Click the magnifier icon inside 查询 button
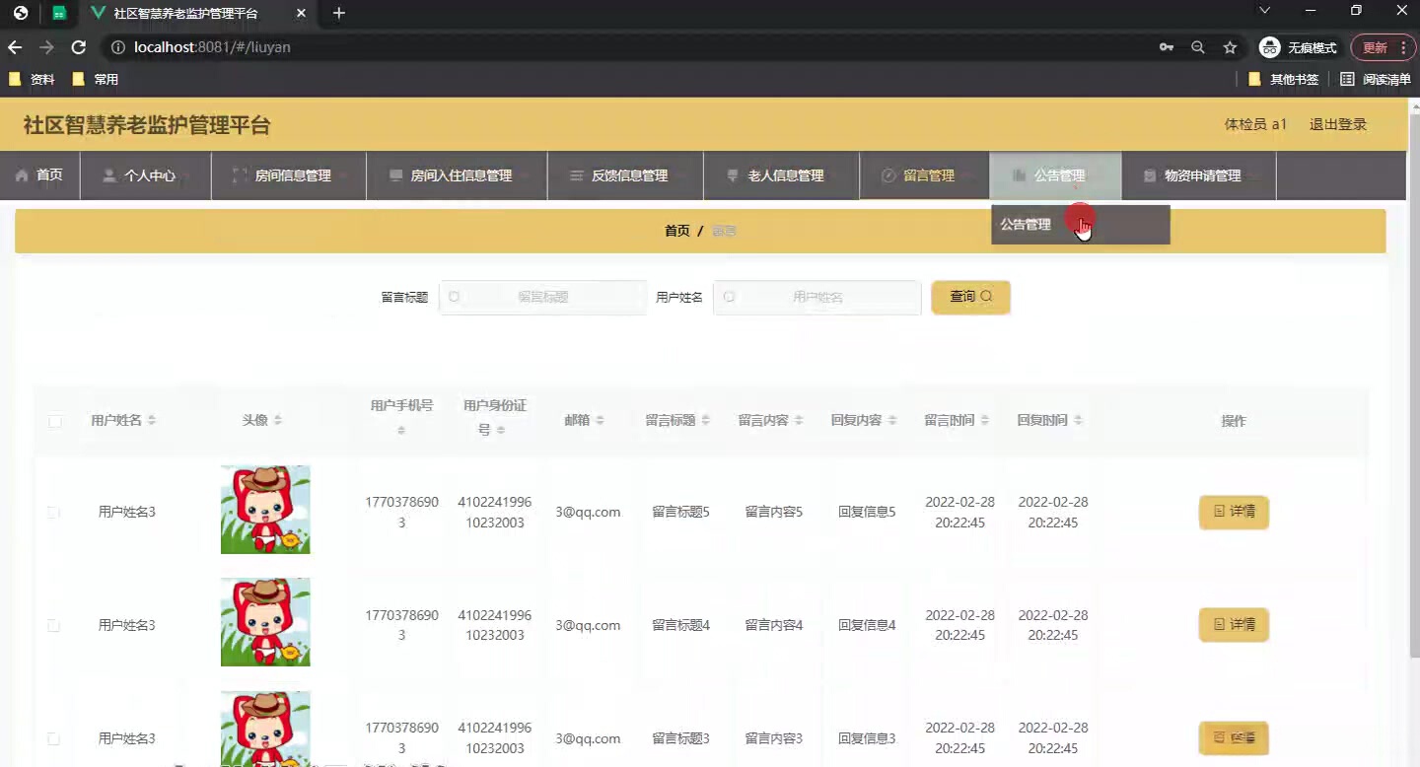The image size is (1420, 767). pyautogui.click(x=986, y=296)
